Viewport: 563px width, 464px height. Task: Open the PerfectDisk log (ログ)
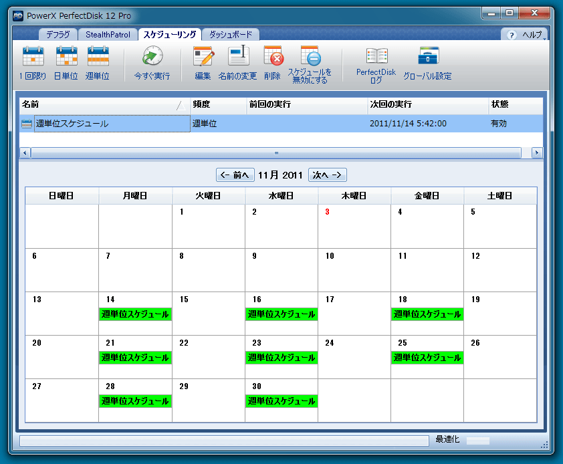[376, 65]
